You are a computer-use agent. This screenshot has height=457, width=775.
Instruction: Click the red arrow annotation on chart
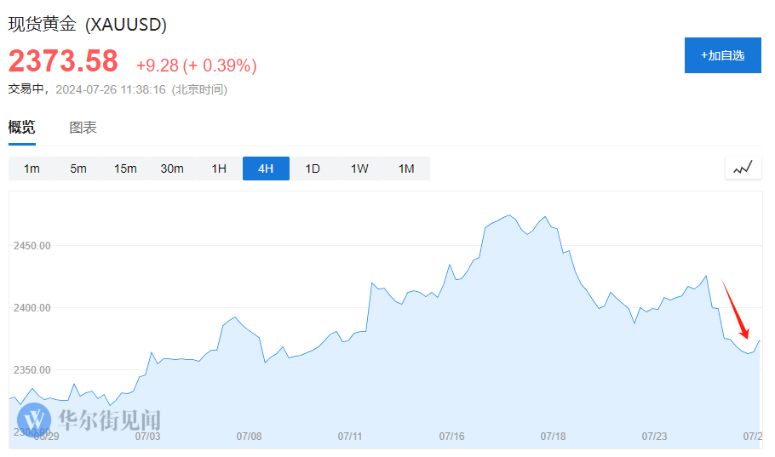pyautogui.click(x=736, y=310)
